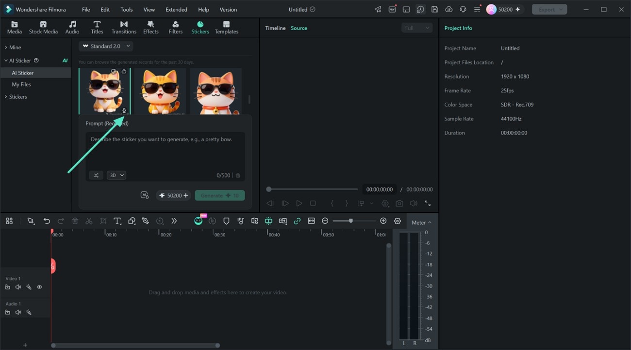Click the shuffle random prompt icon
Image resolution: width=631 pixels, height=350 pixels.
[96, 175]
